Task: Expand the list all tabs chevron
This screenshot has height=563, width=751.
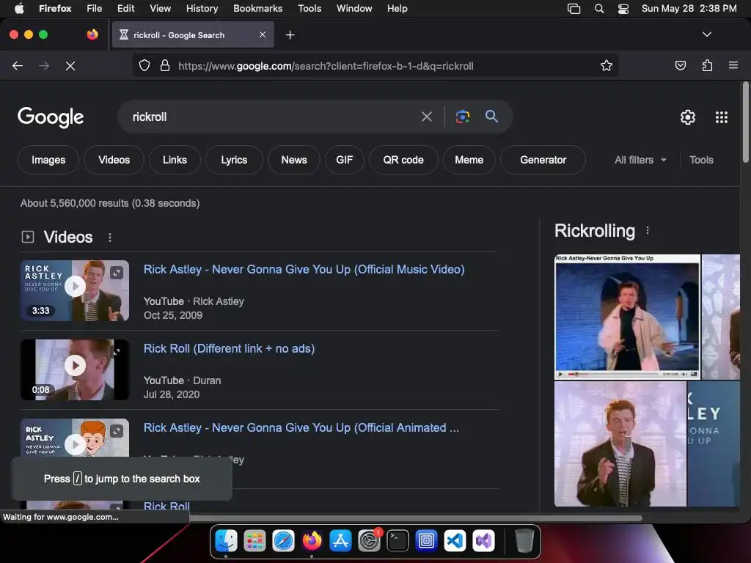Action: click(707, 34)
